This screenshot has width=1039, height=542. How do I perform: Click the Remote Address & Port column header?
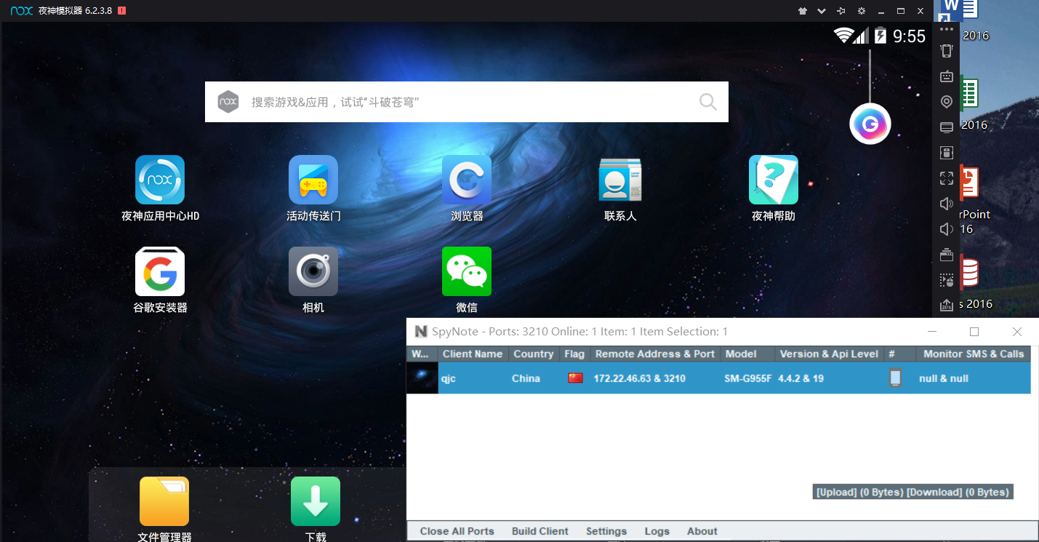[655, 354]
